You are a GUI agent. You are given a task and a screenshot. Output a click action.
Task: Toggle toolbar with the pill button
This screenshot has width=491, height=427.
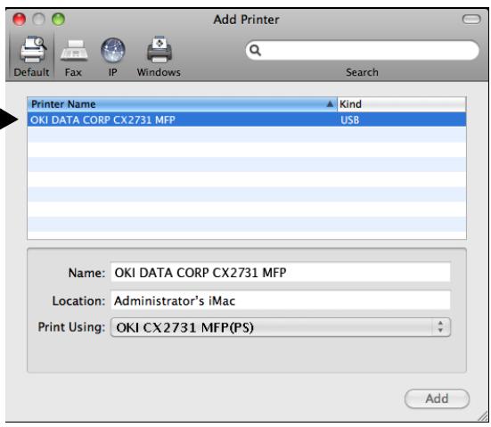(471, 20)
